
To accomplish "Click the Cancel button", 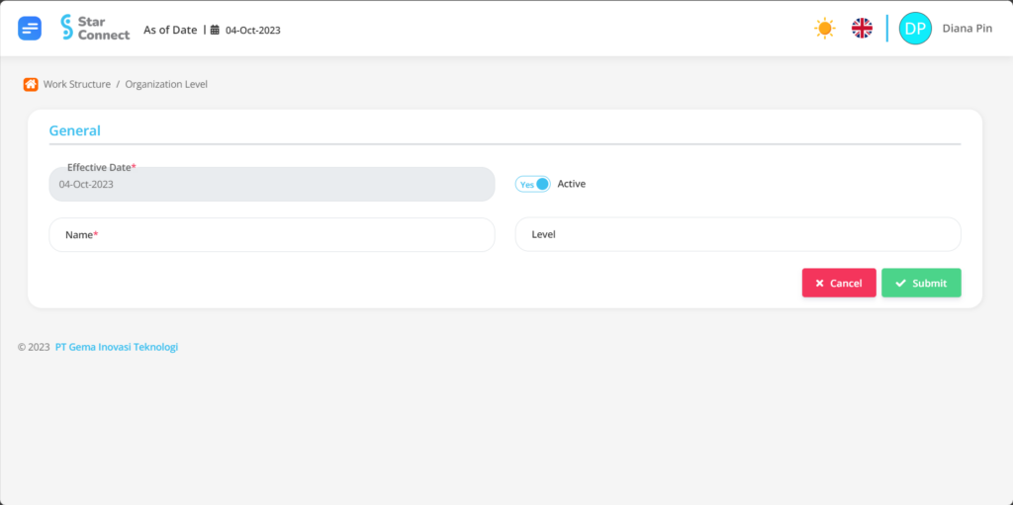I will coord(839,283).
